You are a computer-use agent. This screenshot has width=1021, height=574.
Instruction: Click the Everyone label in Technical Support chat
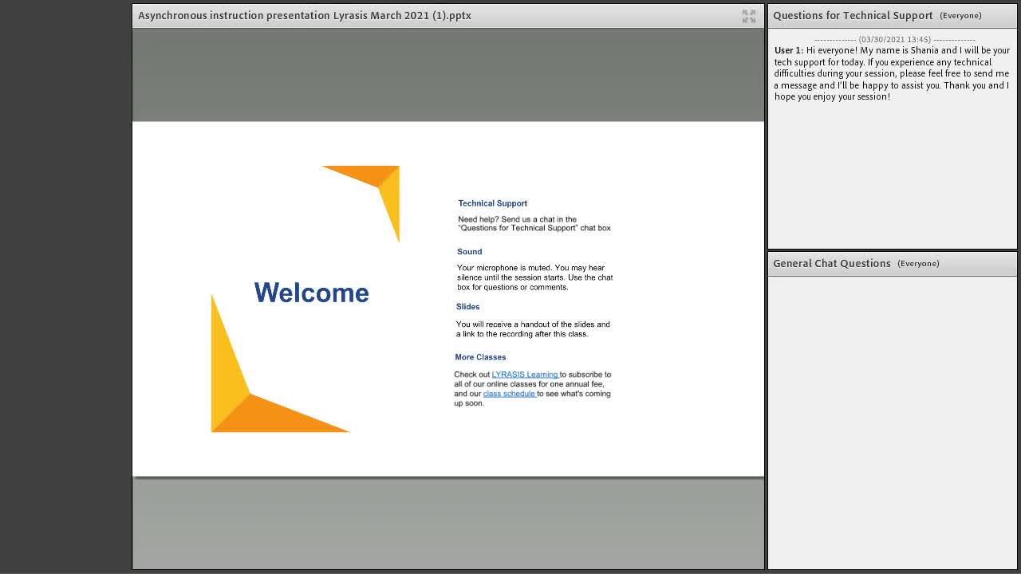coord(960,16)
